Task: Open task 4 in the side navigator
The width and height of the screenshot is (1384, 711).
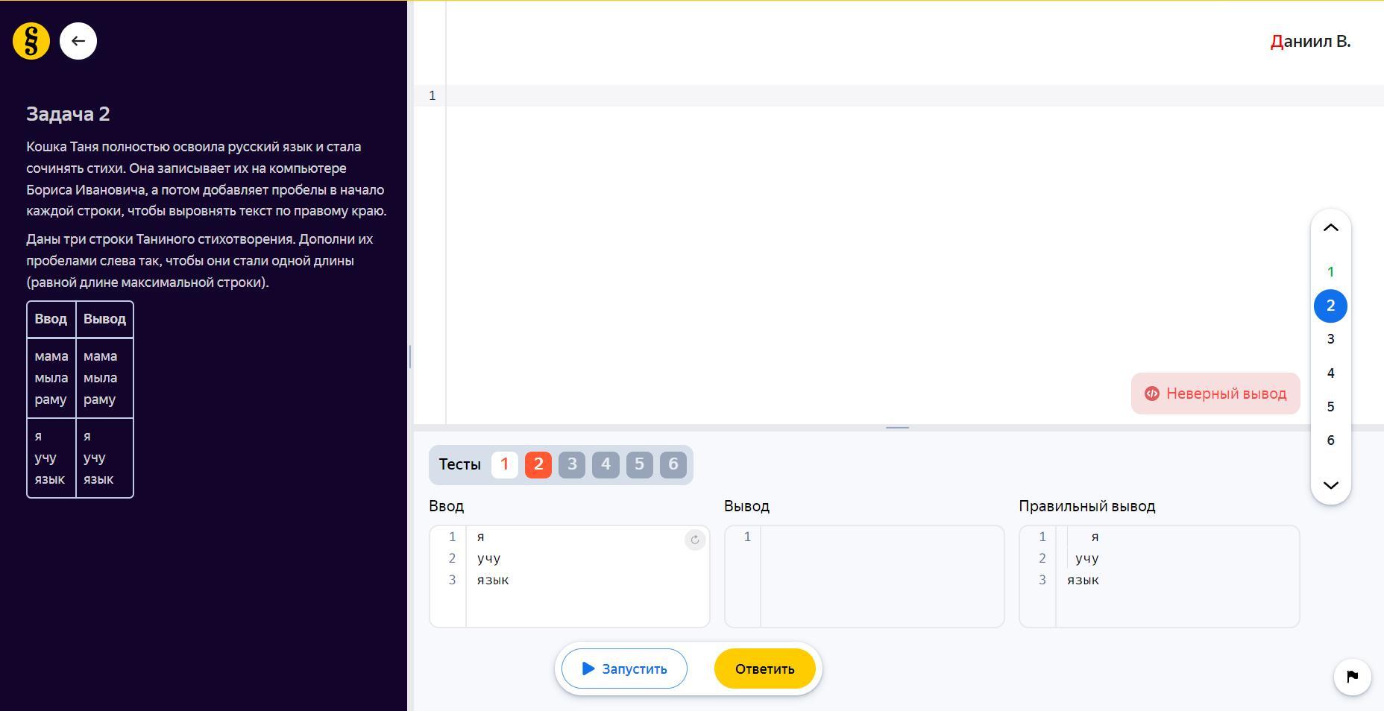Action: point(1330,373)
